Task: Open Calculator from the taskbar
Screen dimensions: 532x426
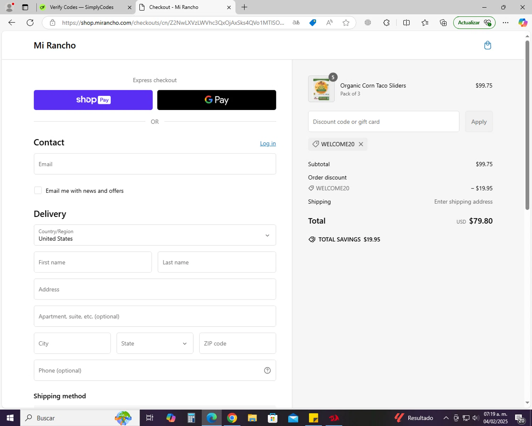Action: click(191, 418)
